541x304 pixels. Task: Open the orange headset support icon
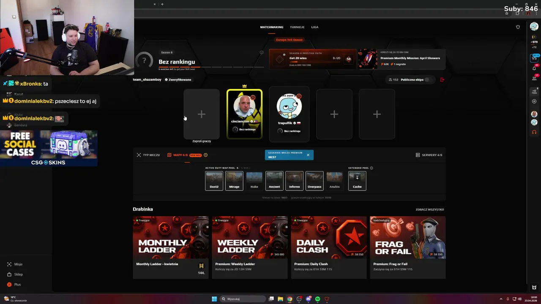coord(534,132)
